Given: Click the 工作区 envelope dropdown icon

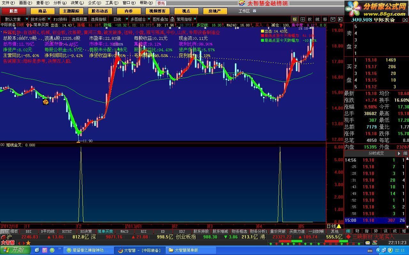Looking at the screenshot, I should tap(255, 11).
